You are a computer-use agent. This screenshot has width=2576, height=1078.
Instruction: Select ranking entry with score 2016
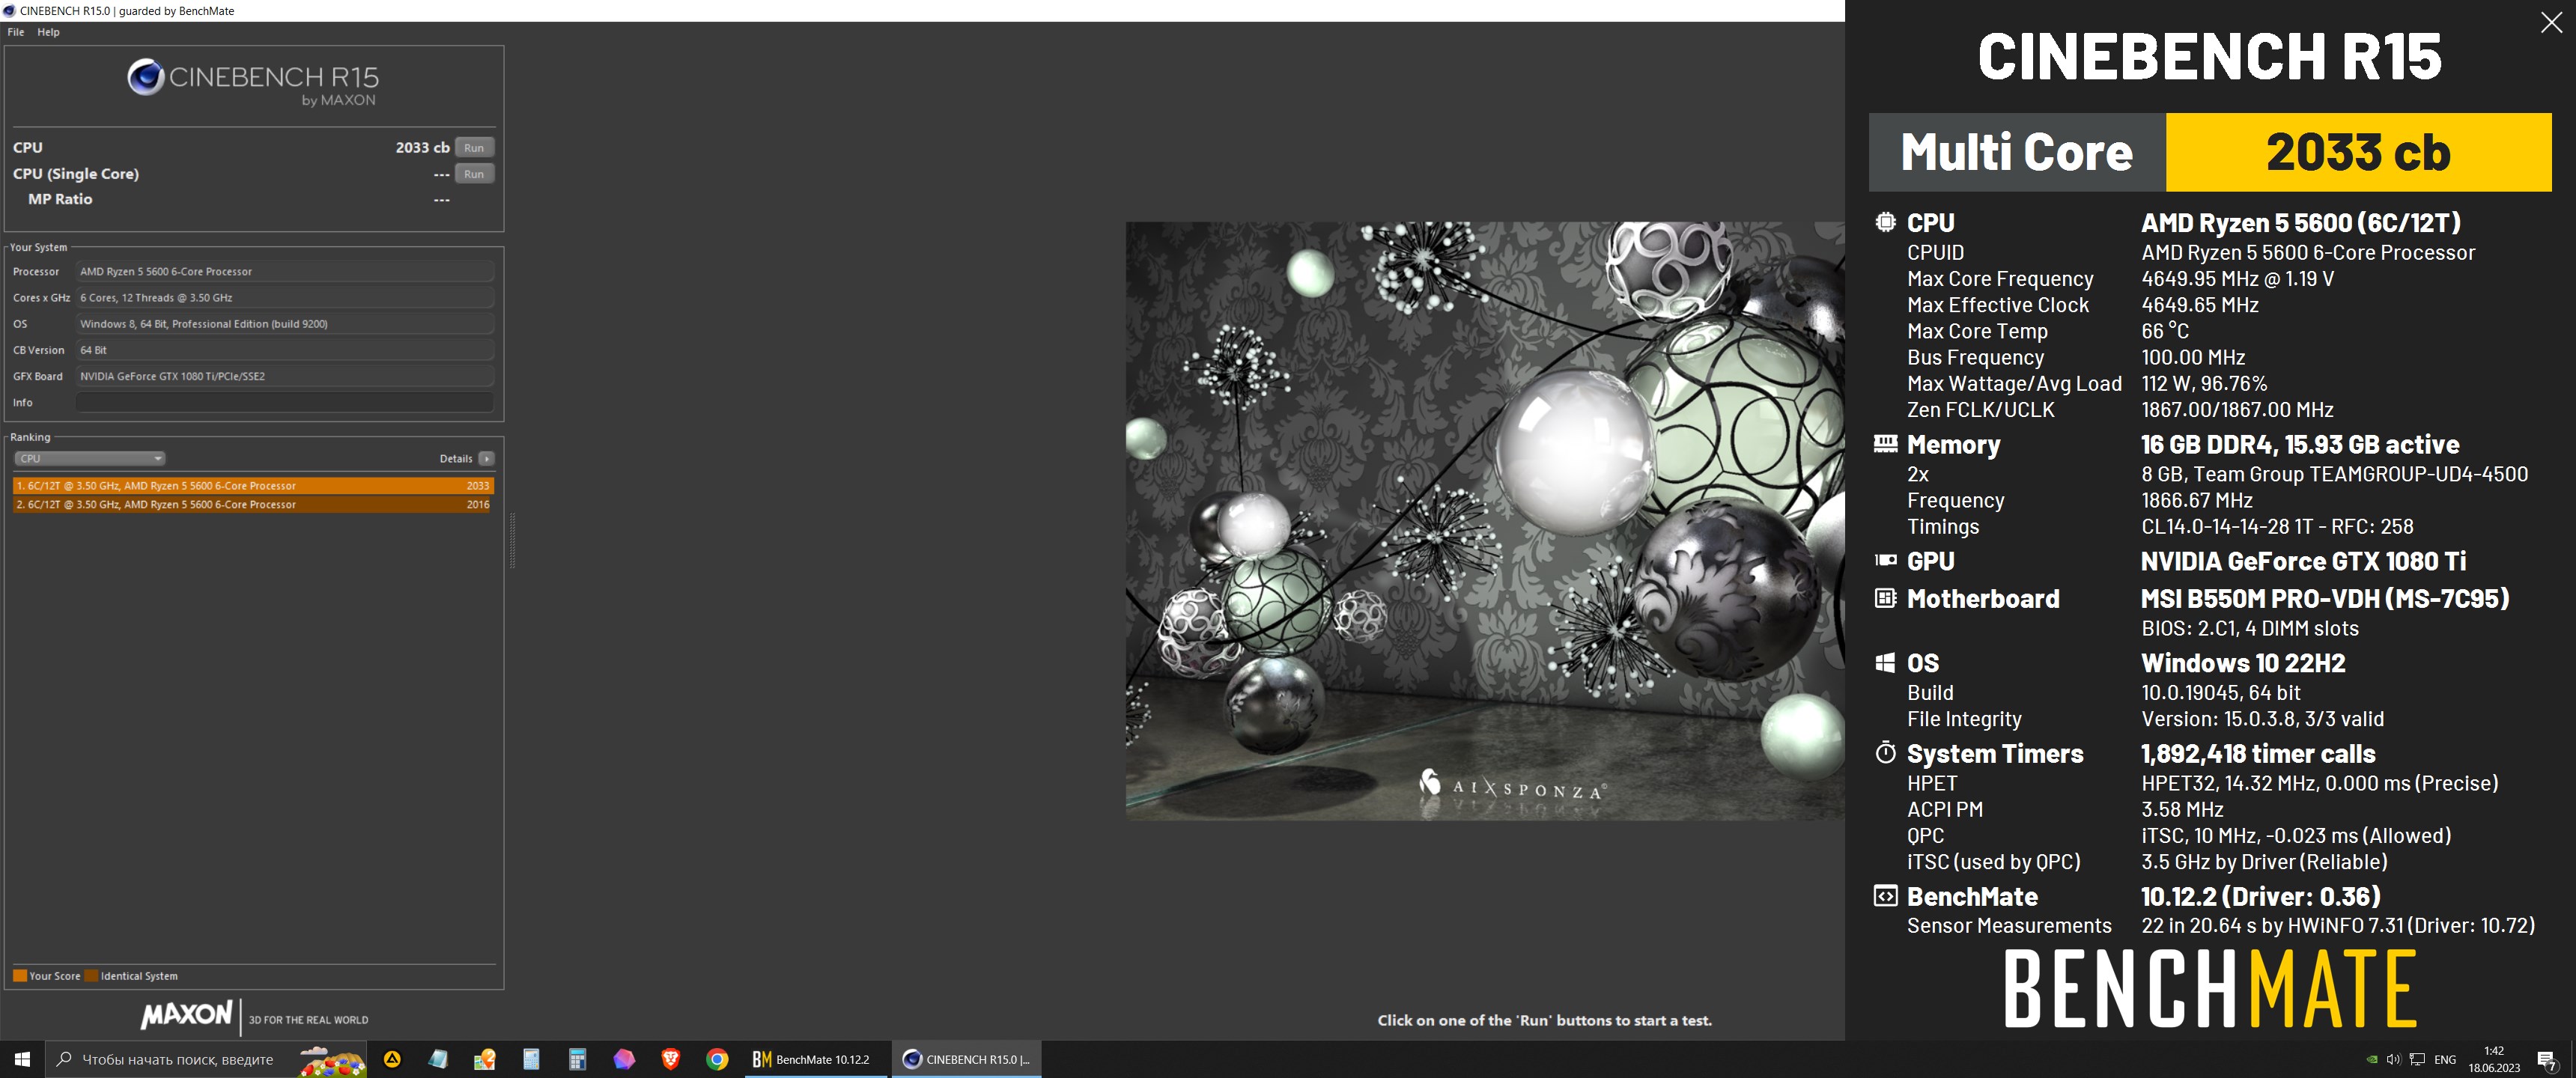(x=253, y=504)
